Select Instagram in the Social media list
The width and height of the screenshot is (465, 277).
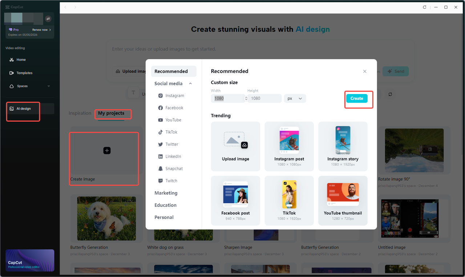click(x=175, y=95)
